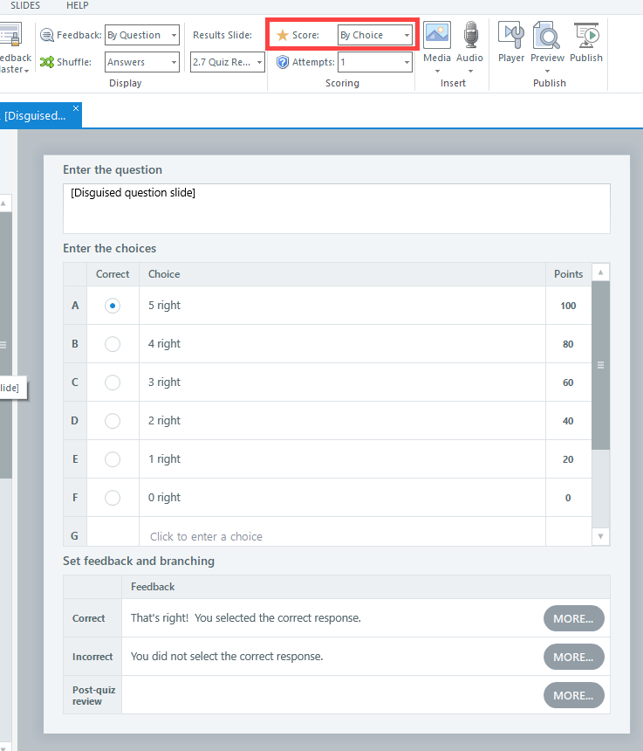Click the question text field
Viewport: 643px width, 751px height.
(x=336, y=209)
